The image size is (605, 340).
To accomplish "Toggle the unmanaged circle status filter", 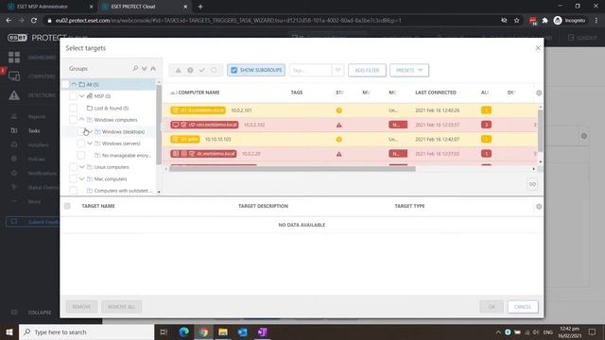I will [x=214, y=70].
